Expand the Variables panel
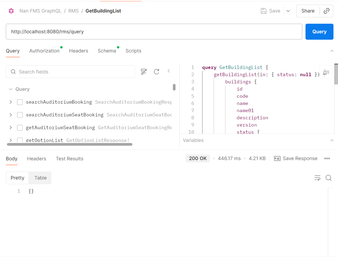 pyautogui.click(x=332, y=140)
